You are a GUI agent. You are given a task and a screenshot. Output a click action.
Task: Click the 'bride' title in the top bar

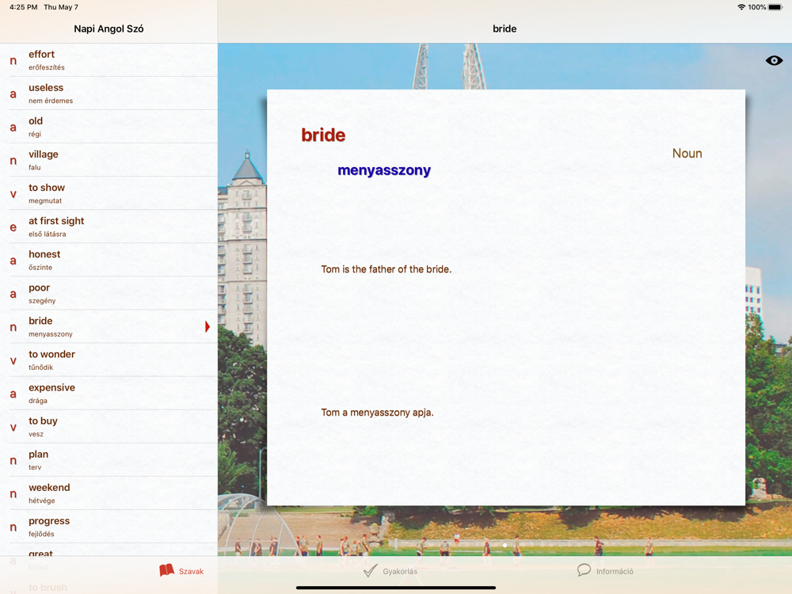tap(505, 29)
